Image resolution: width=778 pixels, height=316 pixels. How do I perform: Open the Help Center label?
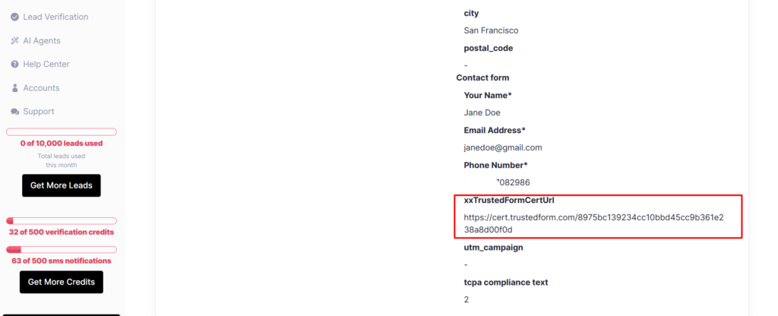point(46,65)
